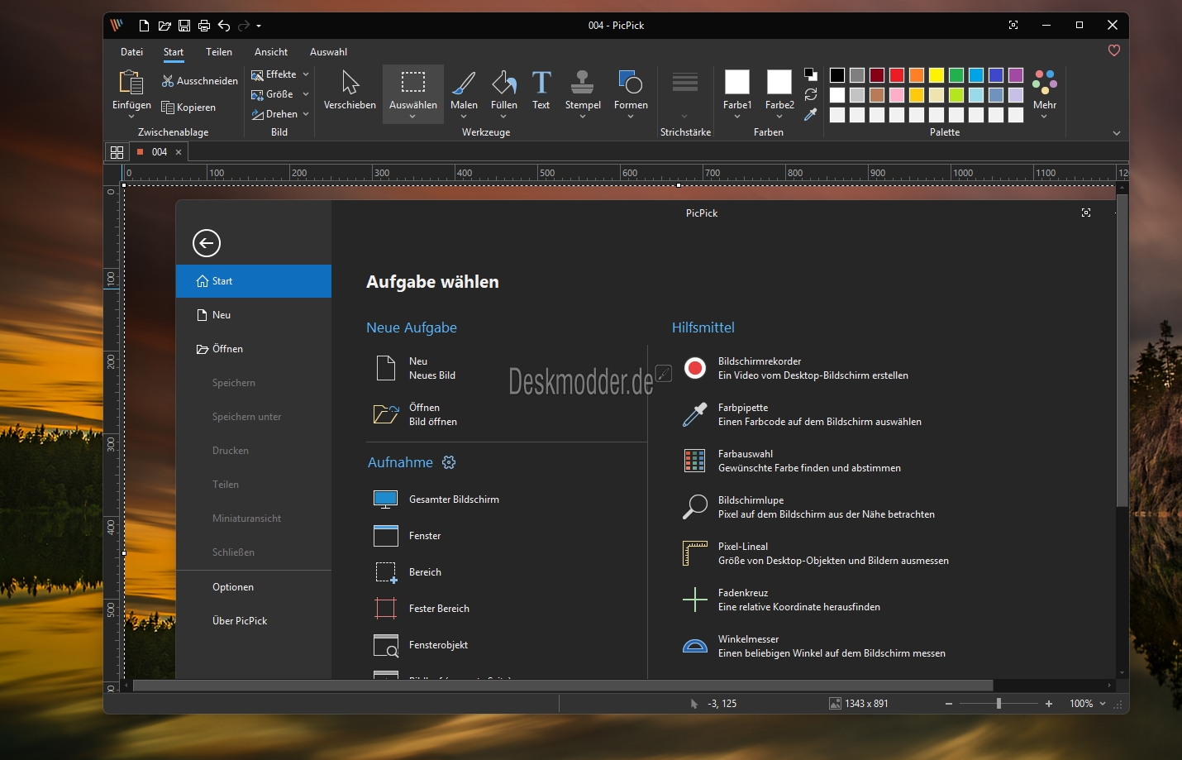Click the -3, 125 coordinates text
The width and height of the screenshot is (1182, 760).
point(722,704)
